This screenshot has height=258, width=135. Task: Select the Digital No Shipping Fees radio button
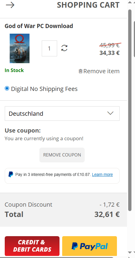tap(7, 89)
